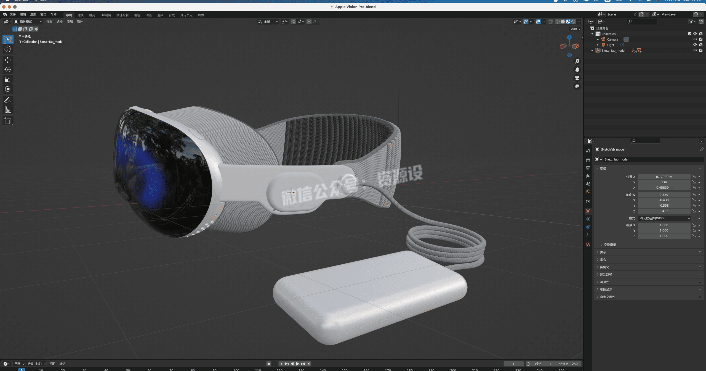Image resolution: width=706 pixels, height=371 pixels.
Task: Open the 物体模式 mode dropdown
Action: click(28, 22)
